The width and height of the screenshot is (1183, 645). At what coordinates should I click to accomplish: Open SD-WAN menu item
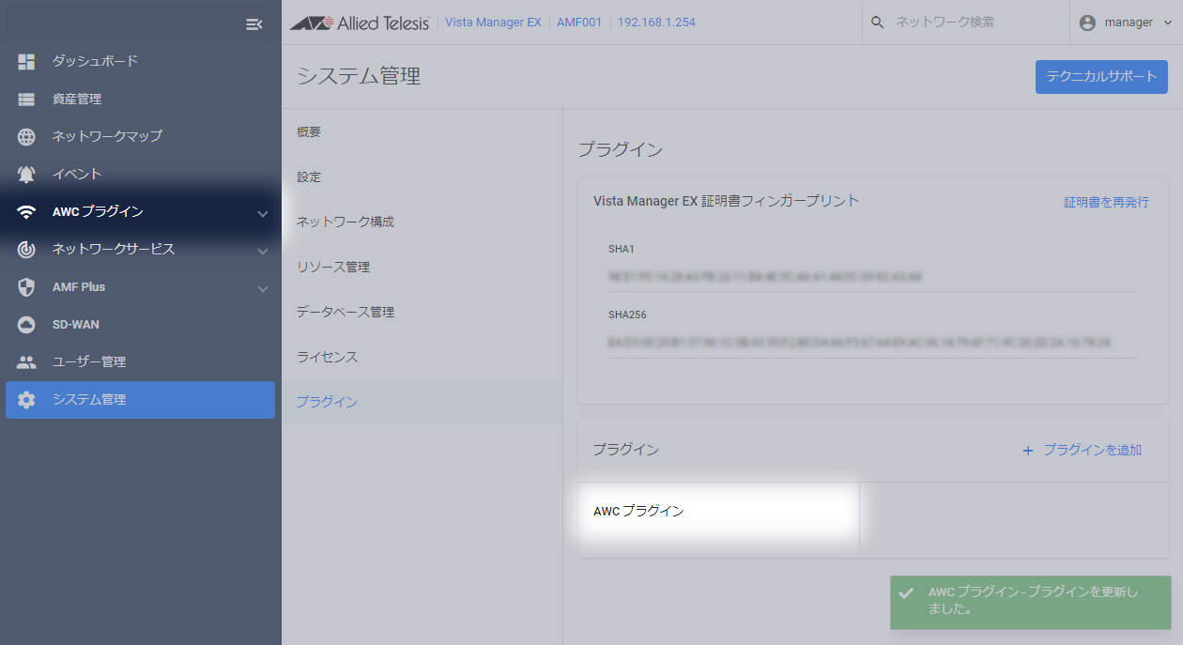click(x=141, y=324)
